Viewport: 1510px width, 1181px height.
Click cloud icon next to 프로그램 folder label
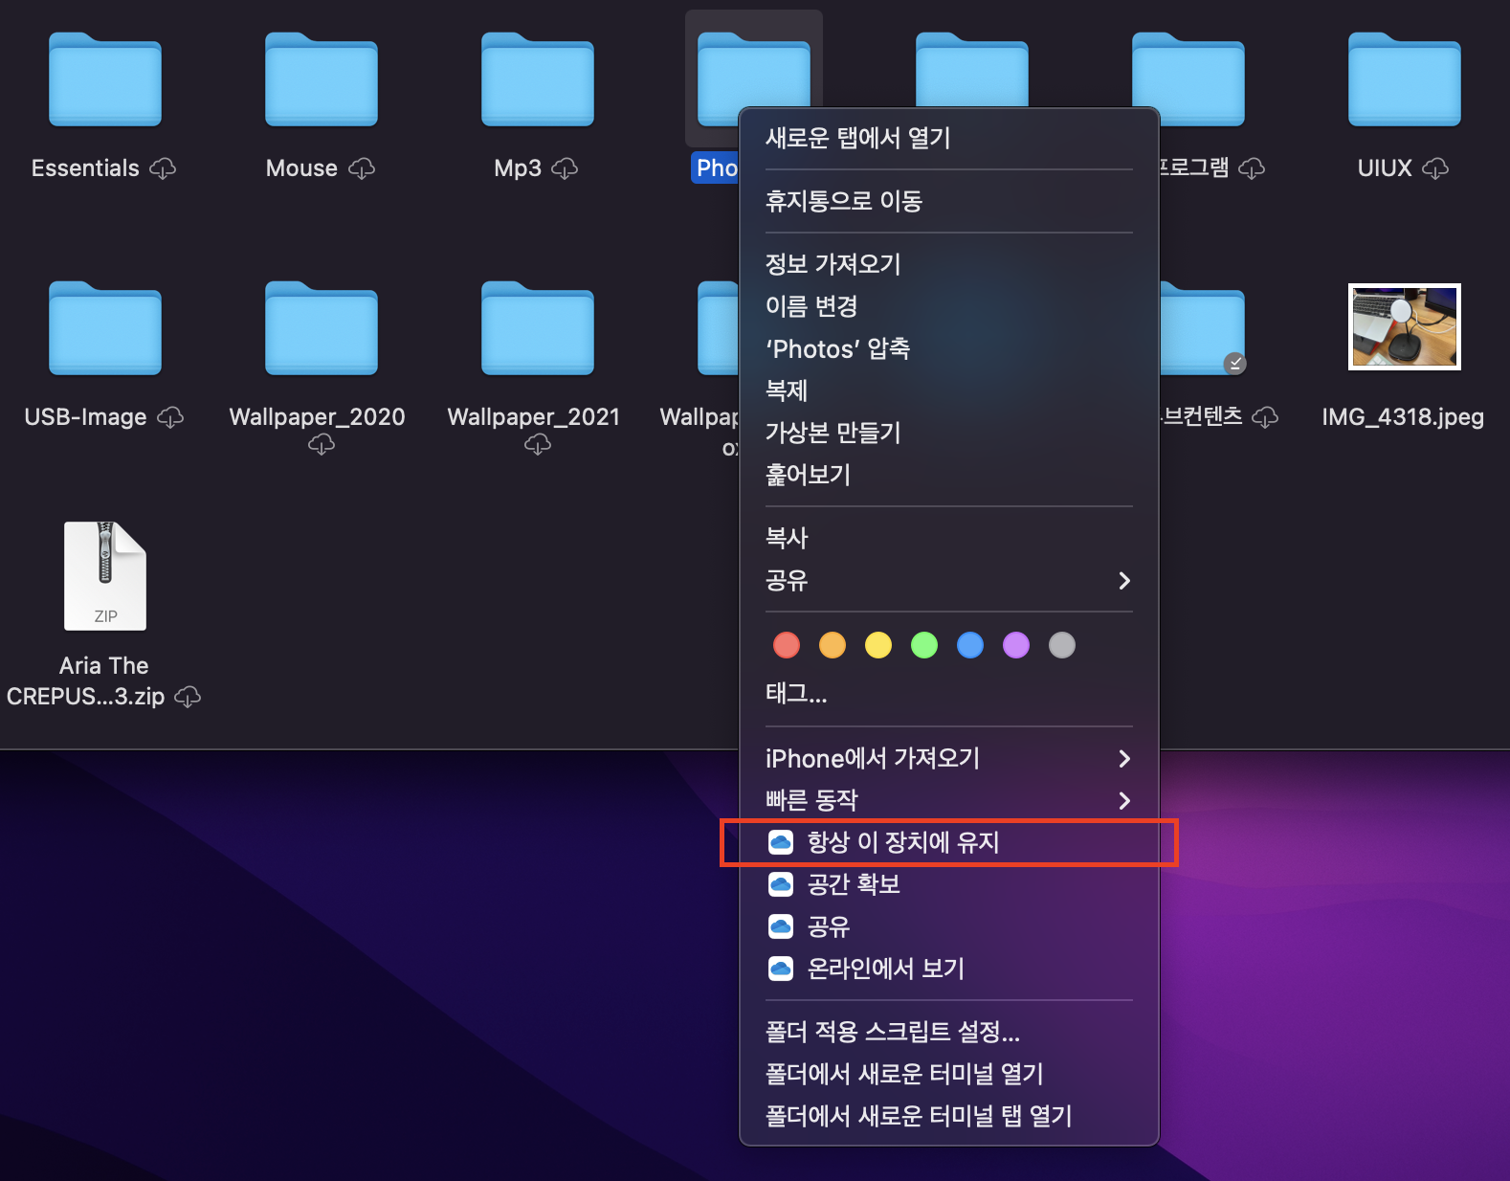tap(1251, 168)
